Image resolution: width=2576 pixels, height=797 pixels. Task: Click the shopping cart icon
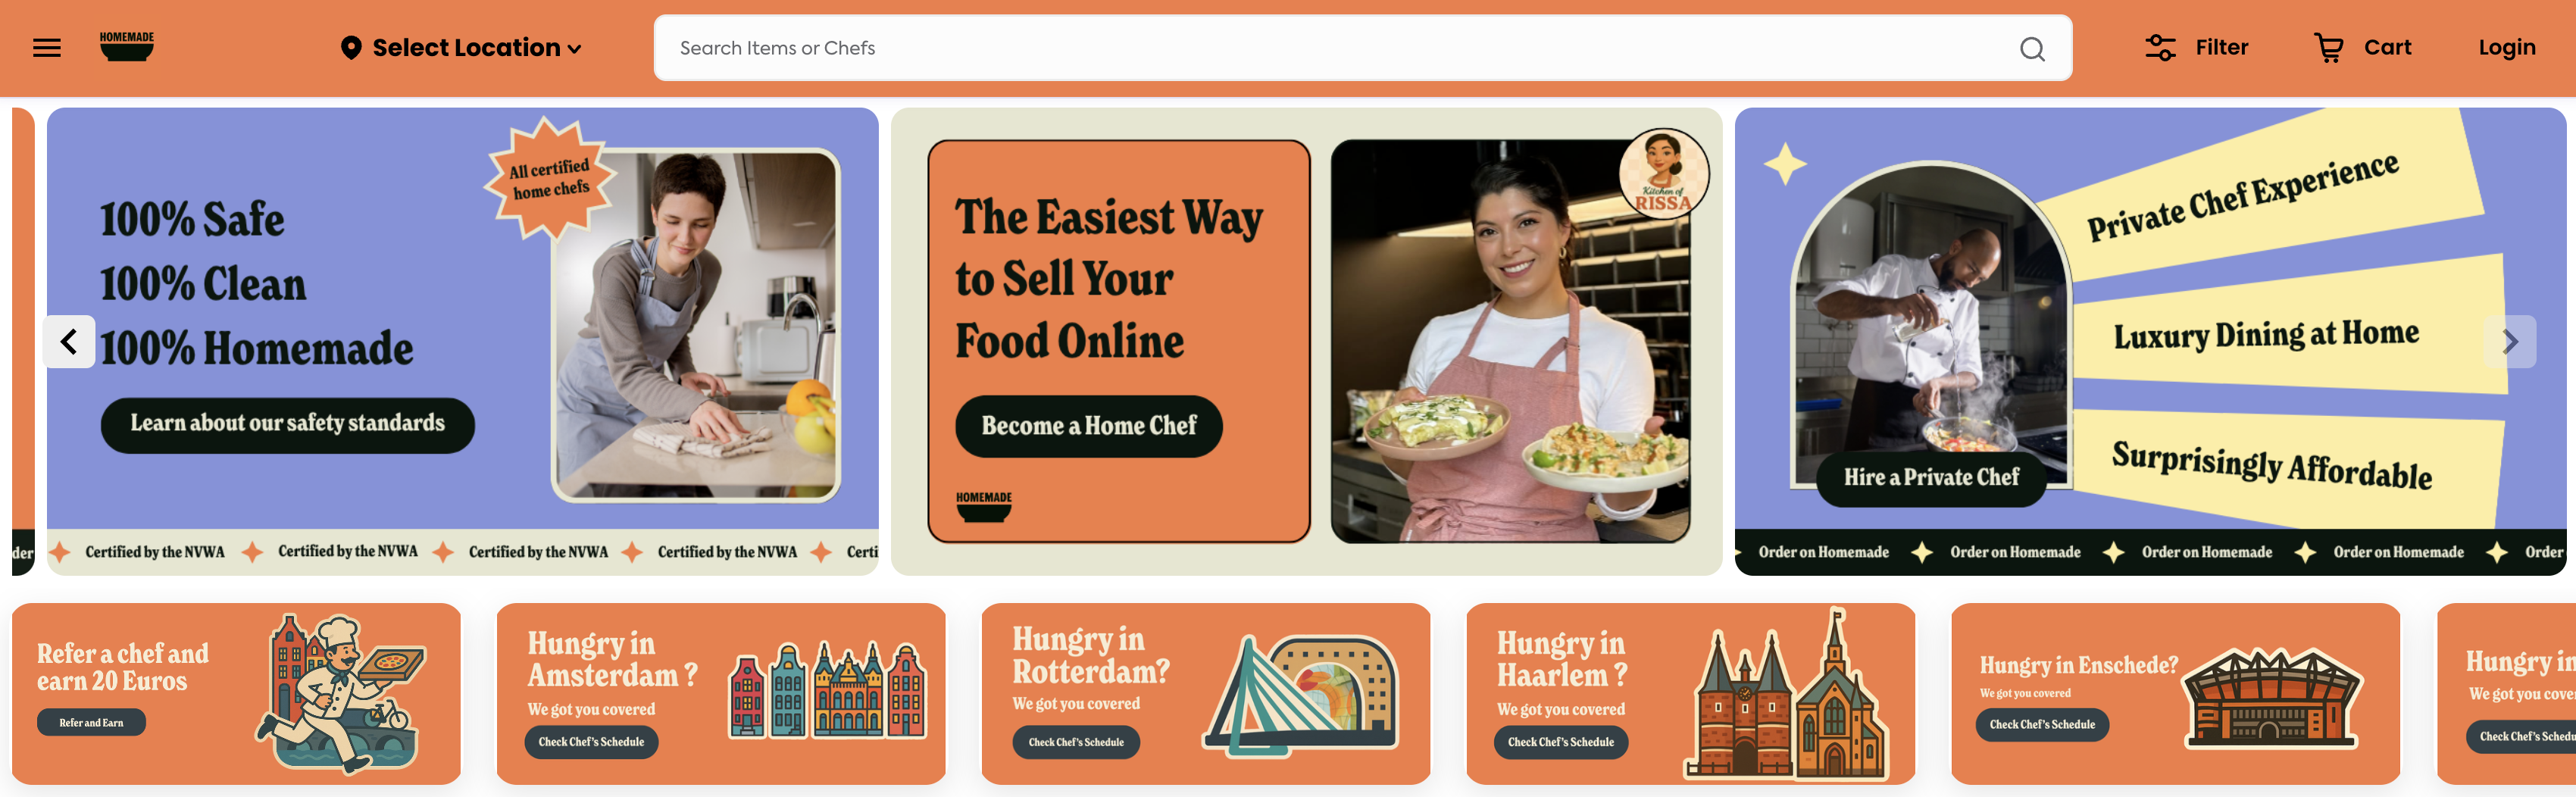2328,48
